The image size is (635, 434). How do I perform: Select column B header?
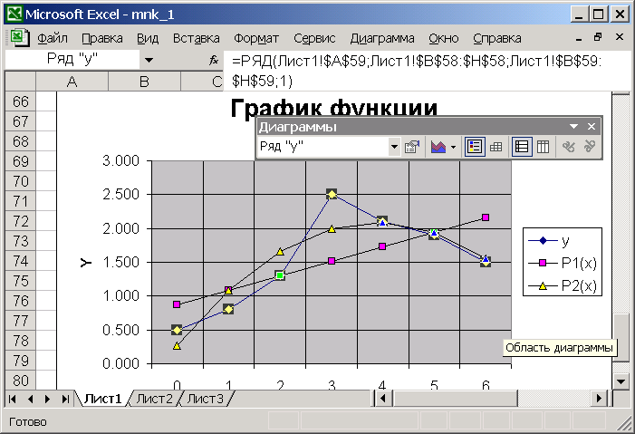[x=144, y=82]
